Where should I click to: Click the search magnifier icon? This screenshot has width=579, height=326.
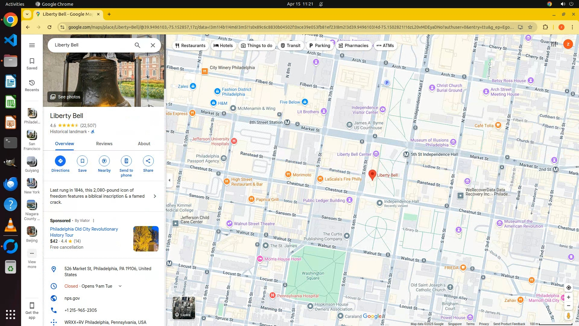(137, 45)
